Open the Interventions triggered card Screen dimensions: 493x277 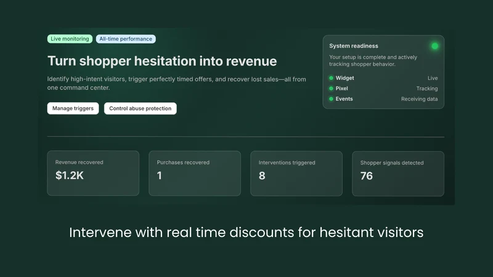pyautogui.click(x=296, y=174)
